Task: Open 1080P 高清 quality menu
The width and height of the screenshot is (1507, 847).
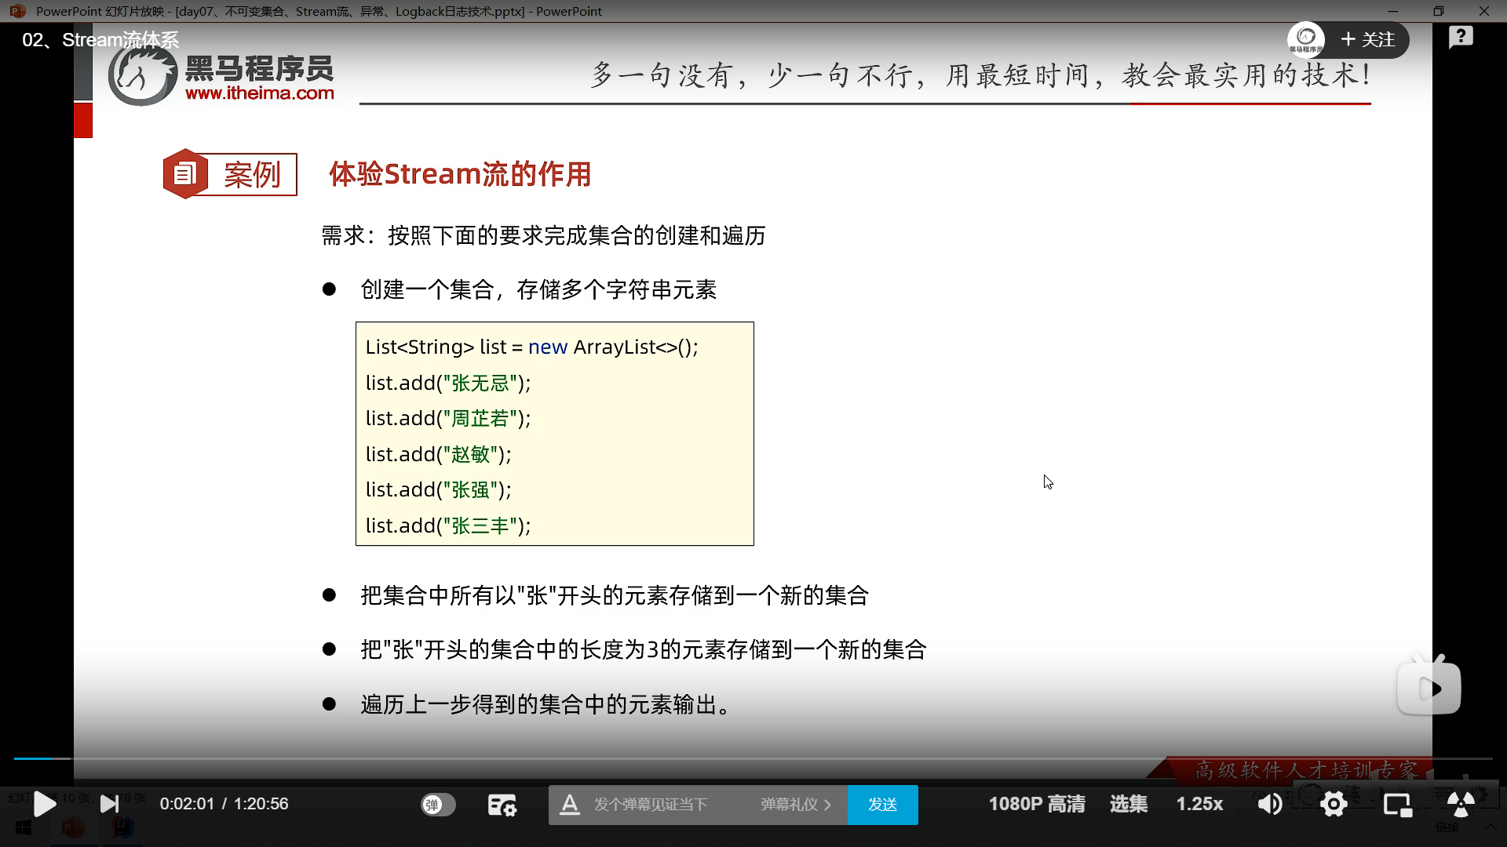Action: pyautogui.click(x=1036, y=804)
